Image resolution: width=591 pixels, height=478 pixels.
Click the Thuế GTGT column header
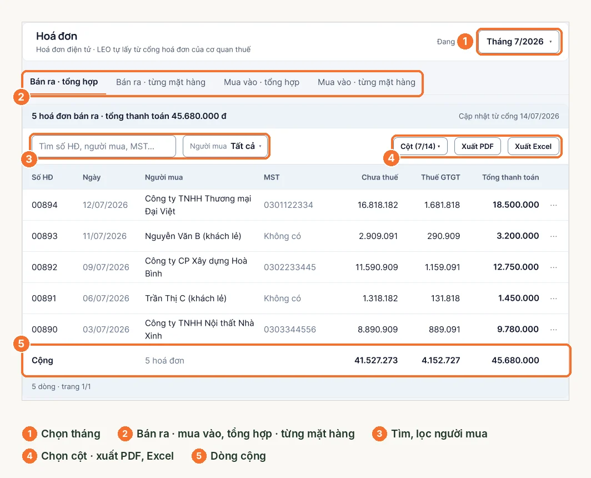pos(440,177)
